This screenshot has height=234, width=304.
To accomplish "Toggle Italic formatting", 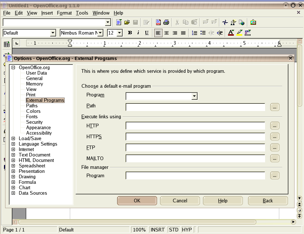I will 138,33.
